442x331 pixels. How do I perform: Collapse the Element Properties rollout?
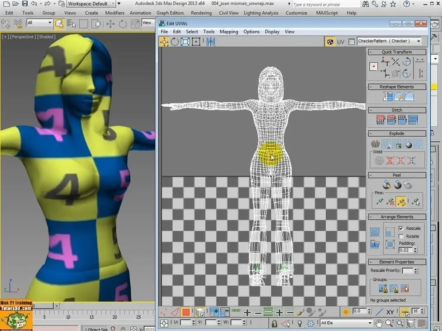397,262
